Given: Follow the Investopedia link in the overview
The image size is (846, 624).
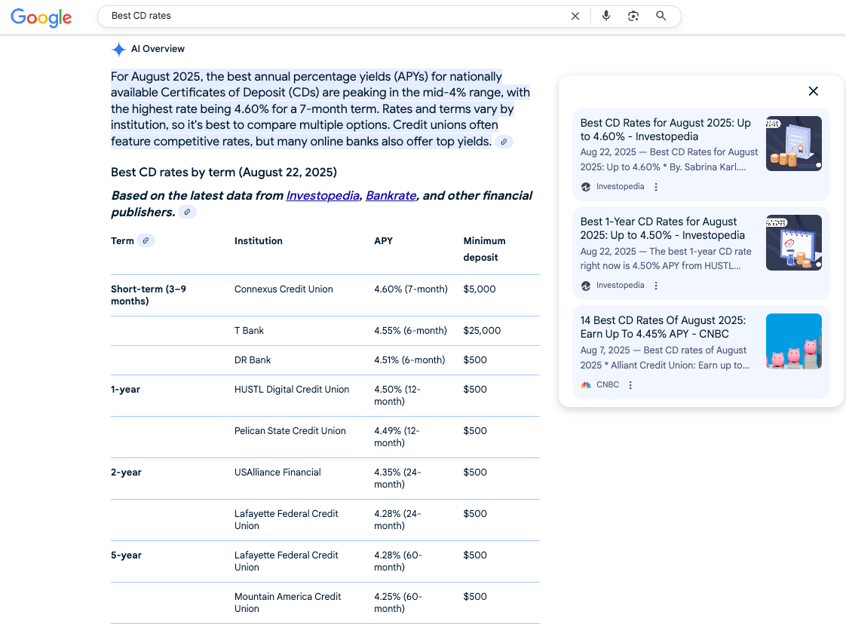Looking at the screenshot, I should click(323, 195).
